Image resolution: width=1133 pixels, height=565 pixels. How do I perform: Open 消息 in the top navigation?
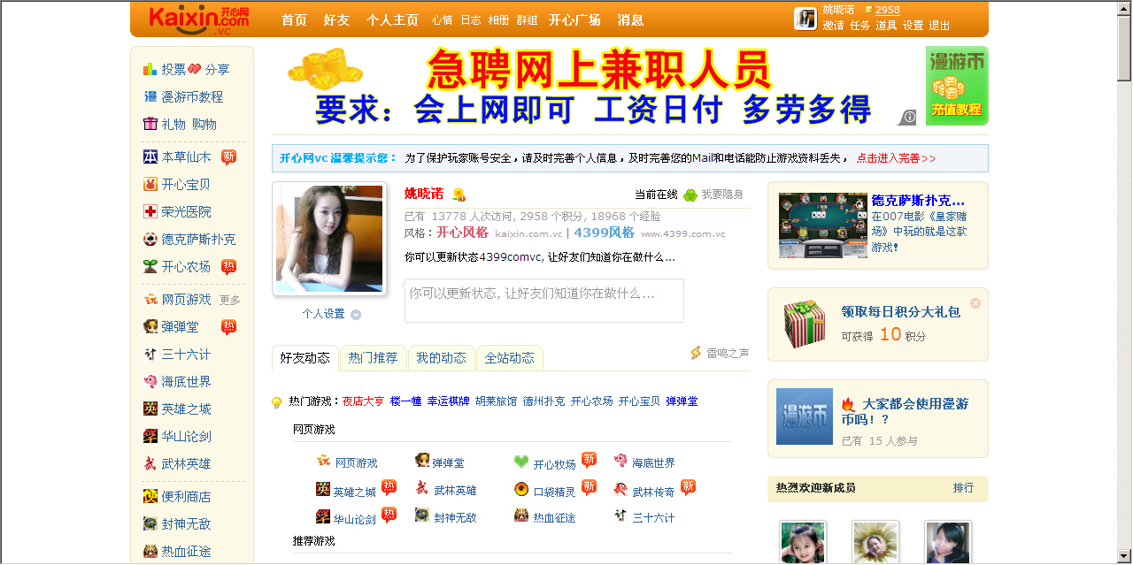pos(630,20)
